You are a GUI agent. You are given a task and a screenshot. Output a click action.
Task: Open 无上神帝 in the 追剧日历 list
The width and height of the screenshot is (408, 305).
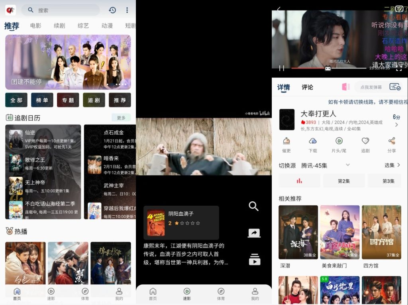click(x=44, y=186)
